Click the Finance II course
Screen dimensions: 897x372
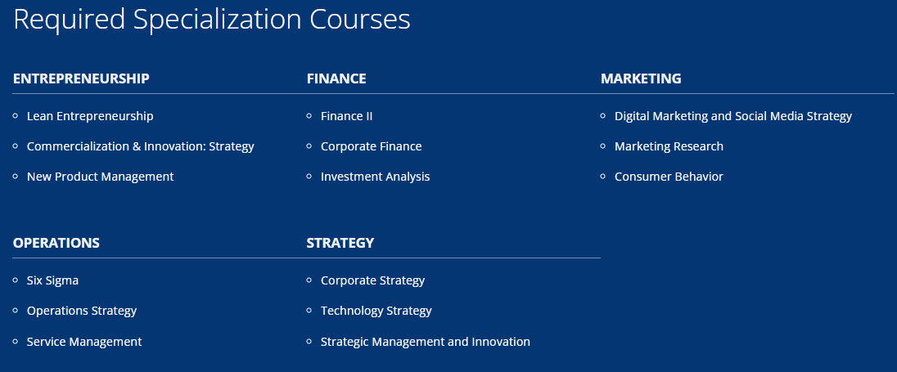347,116
